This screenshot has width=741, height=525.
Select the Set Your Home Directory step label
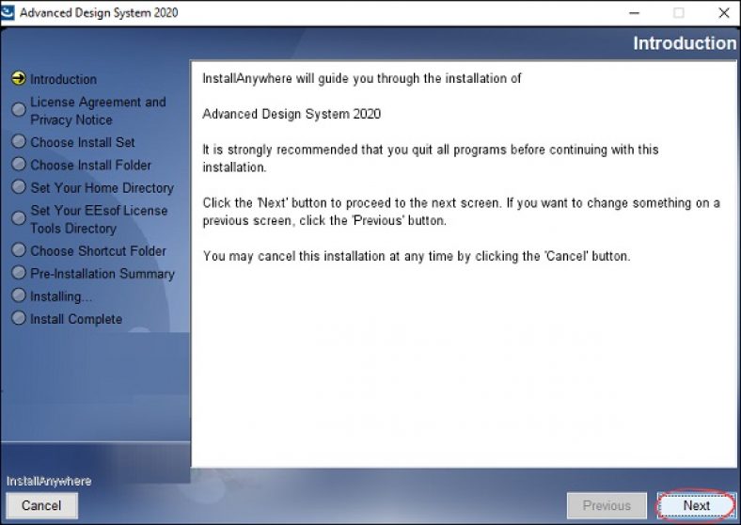[x=102, y=188]
